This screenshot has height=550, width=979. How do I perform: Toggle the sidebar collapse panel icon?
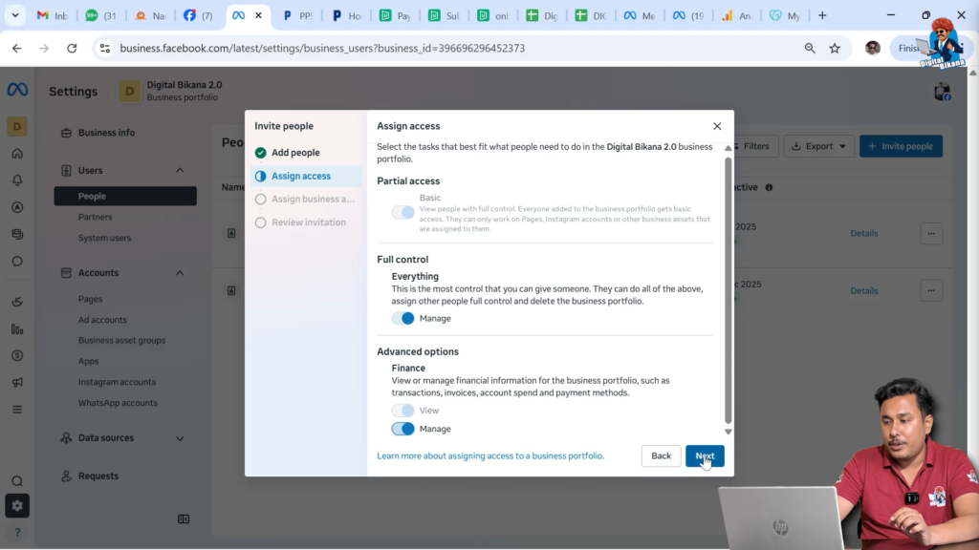(184, 518)
